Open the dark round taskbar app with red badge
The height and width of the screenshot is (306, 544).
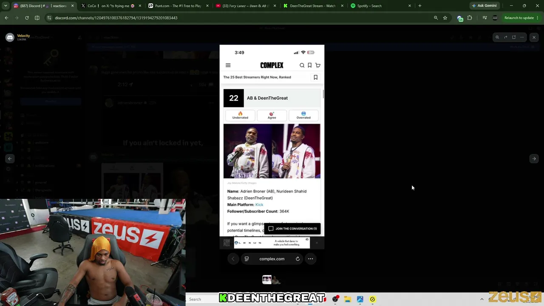[x=335, y=299]
